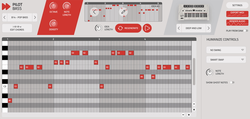Viewport: 250px width, 119px height.
Task: Select the long E2 note in bar 1
Action: [29, 67]
